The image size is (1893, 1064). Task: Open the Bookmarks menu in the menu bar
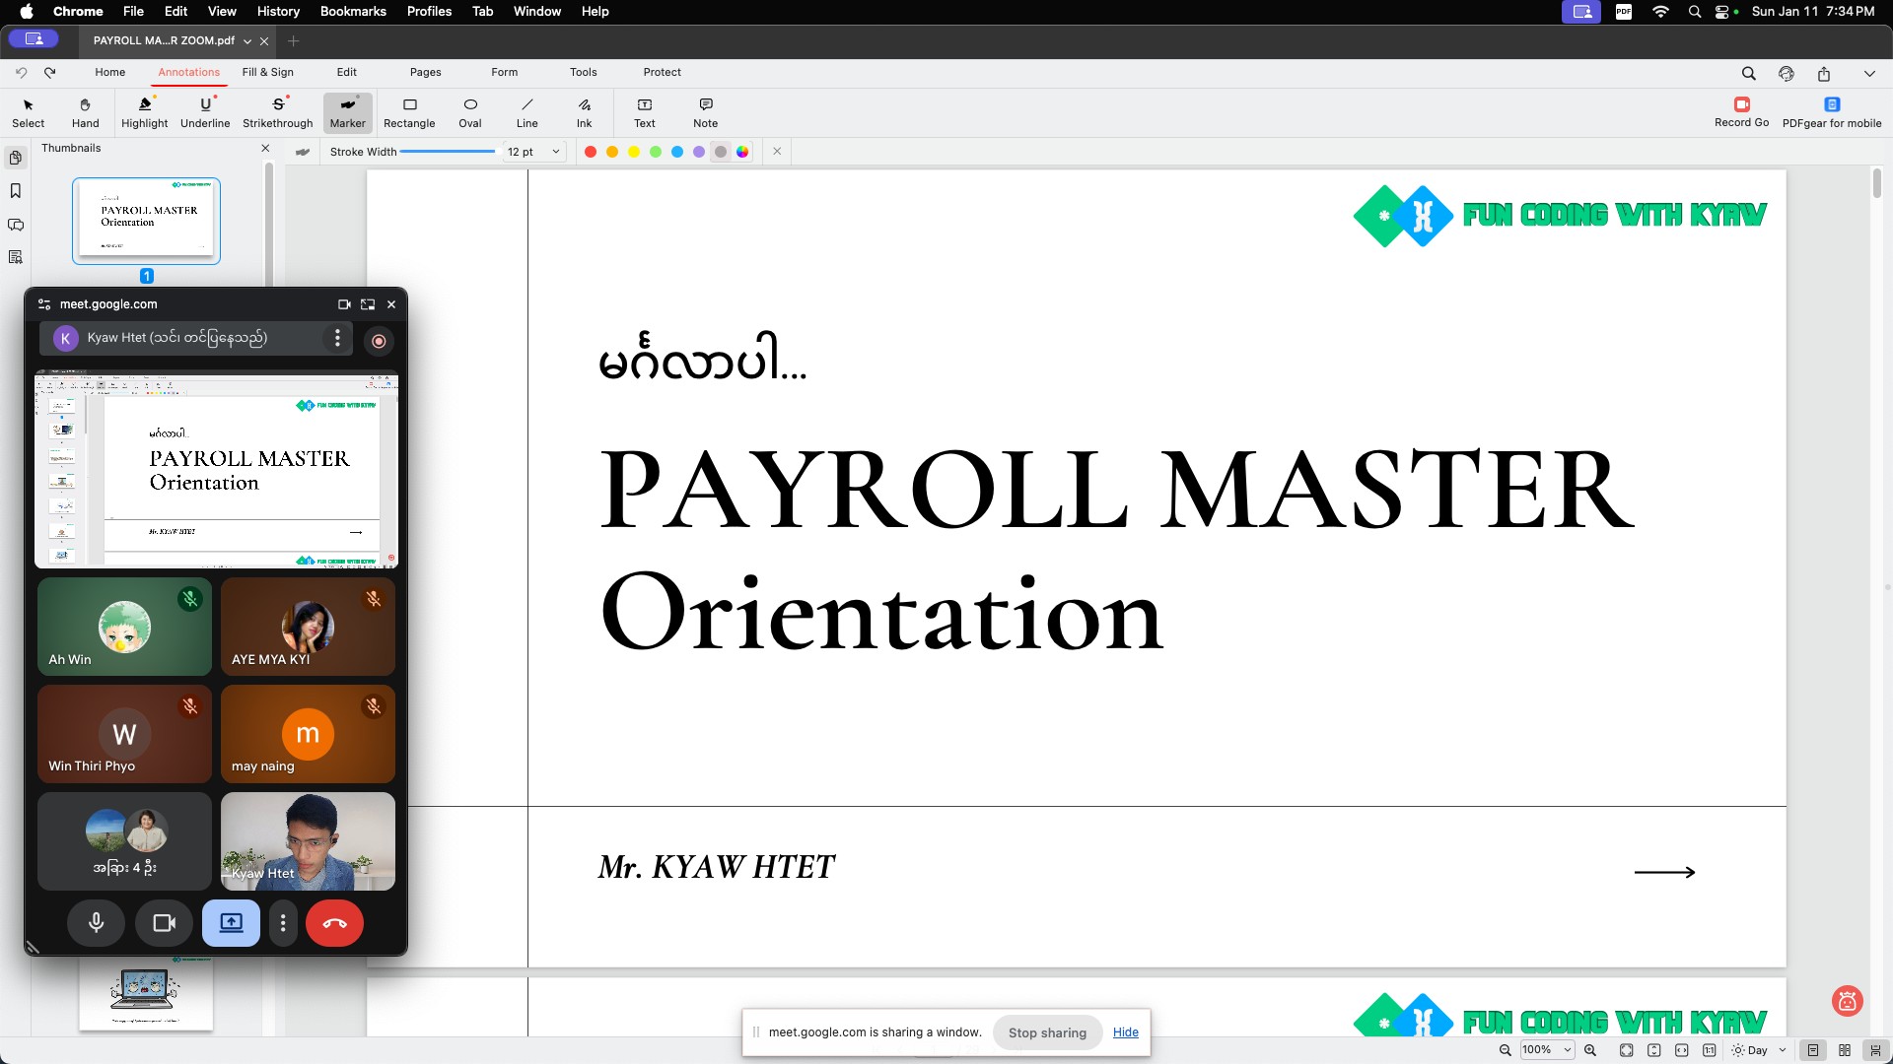click(x=352, y=11)
